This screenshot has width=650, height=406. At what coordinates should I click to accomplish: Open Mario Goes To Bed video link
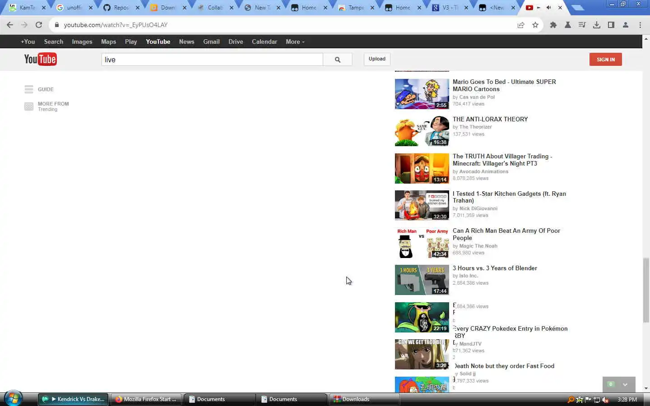pos(504,85)
